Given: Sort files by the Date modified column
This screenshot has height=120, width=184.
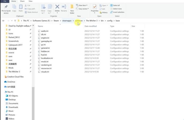Looking at the screenshot, I should pyautogui.click(x=90, y=26).
